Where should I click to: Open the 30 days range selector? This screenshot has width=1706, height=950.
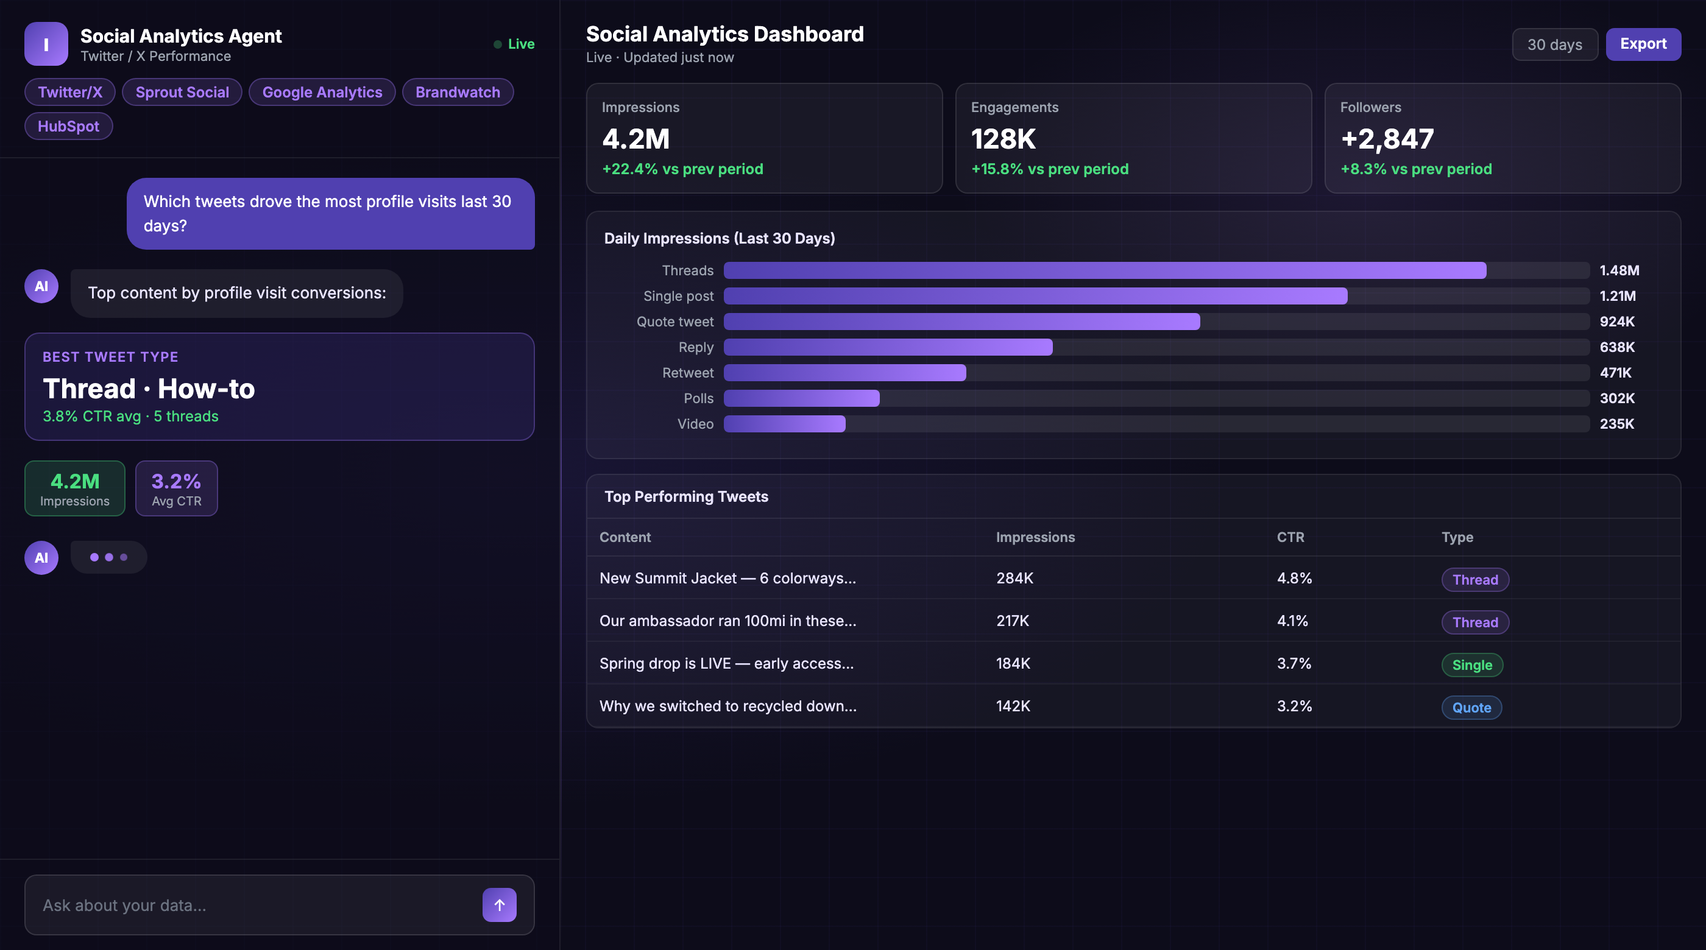pos(1554,44)
